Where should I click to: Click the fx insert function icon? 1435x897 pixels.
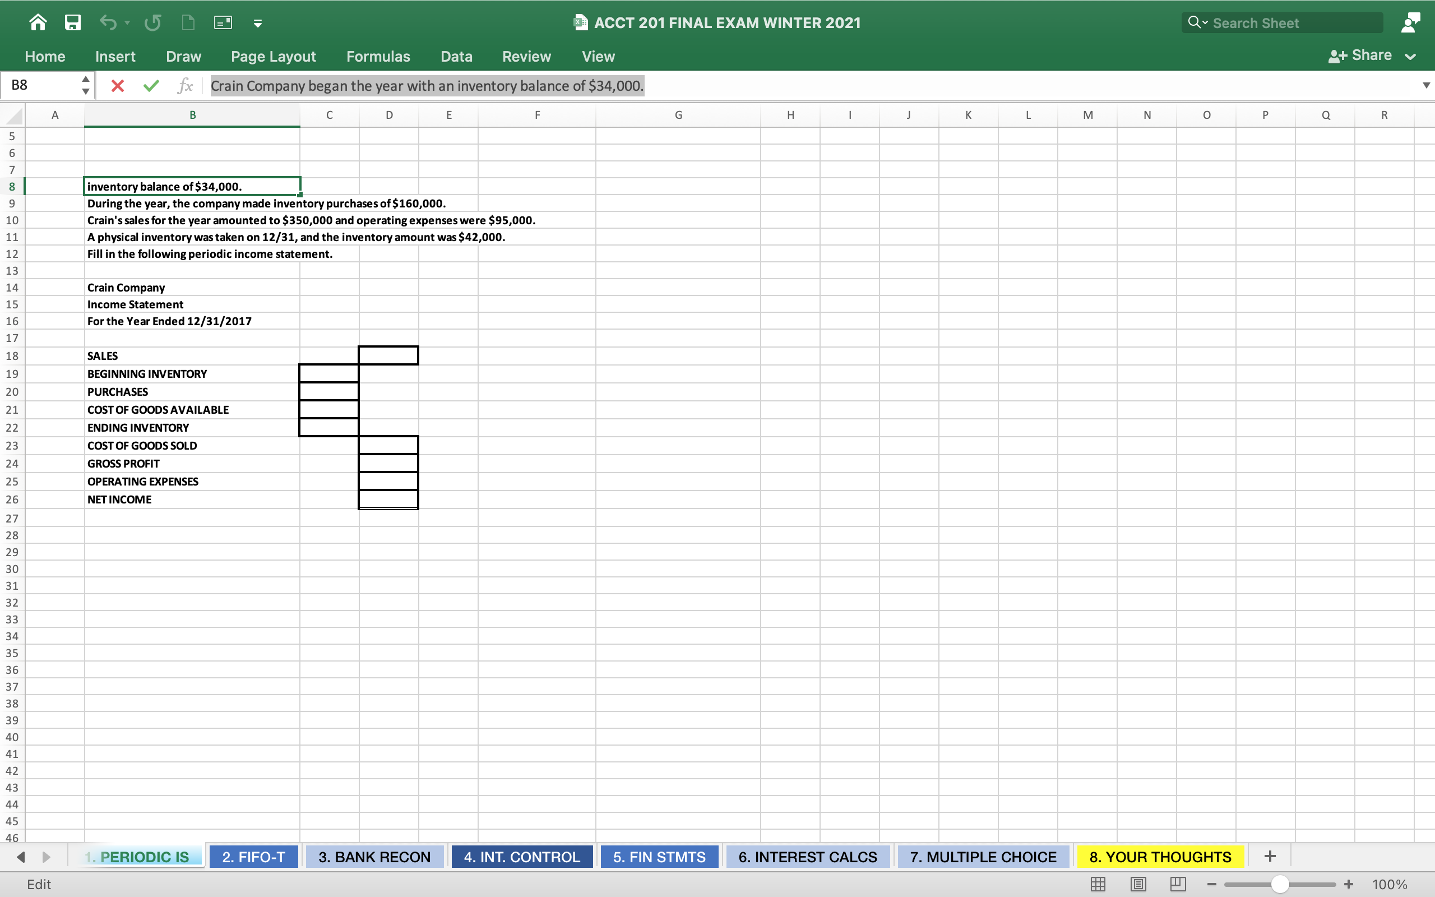pyautogui.click(x=185, y=86)
